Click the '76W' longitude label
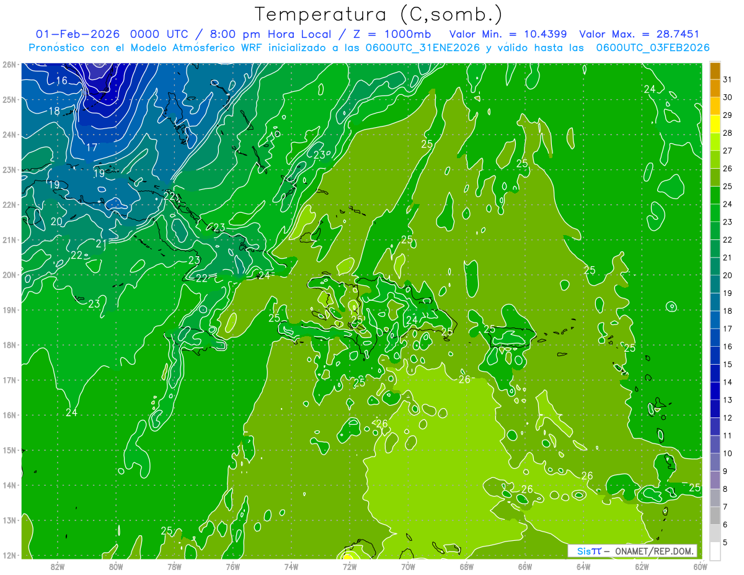This screenshot has width=744, height=575. tap(232, 566)
